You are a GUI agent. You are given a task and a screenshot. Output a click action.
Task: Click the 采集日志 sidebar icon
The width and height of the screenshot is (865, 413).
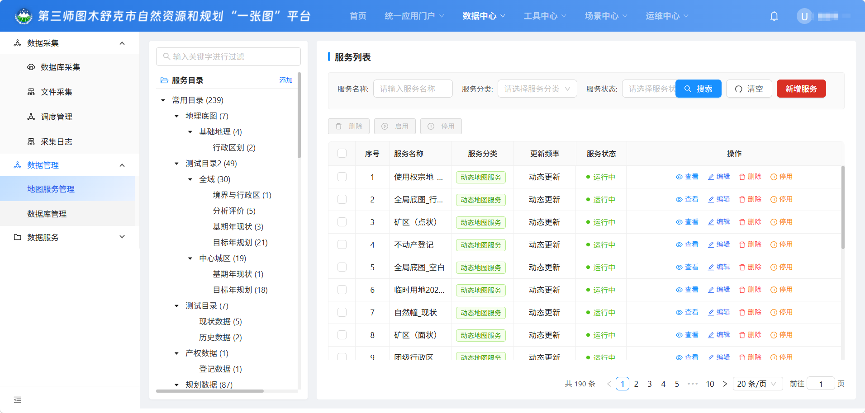(x=31, y=141)
